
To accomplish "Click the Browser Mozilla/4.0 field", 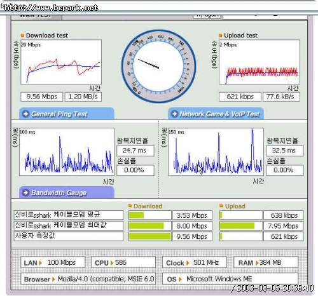I will [88, 279].
